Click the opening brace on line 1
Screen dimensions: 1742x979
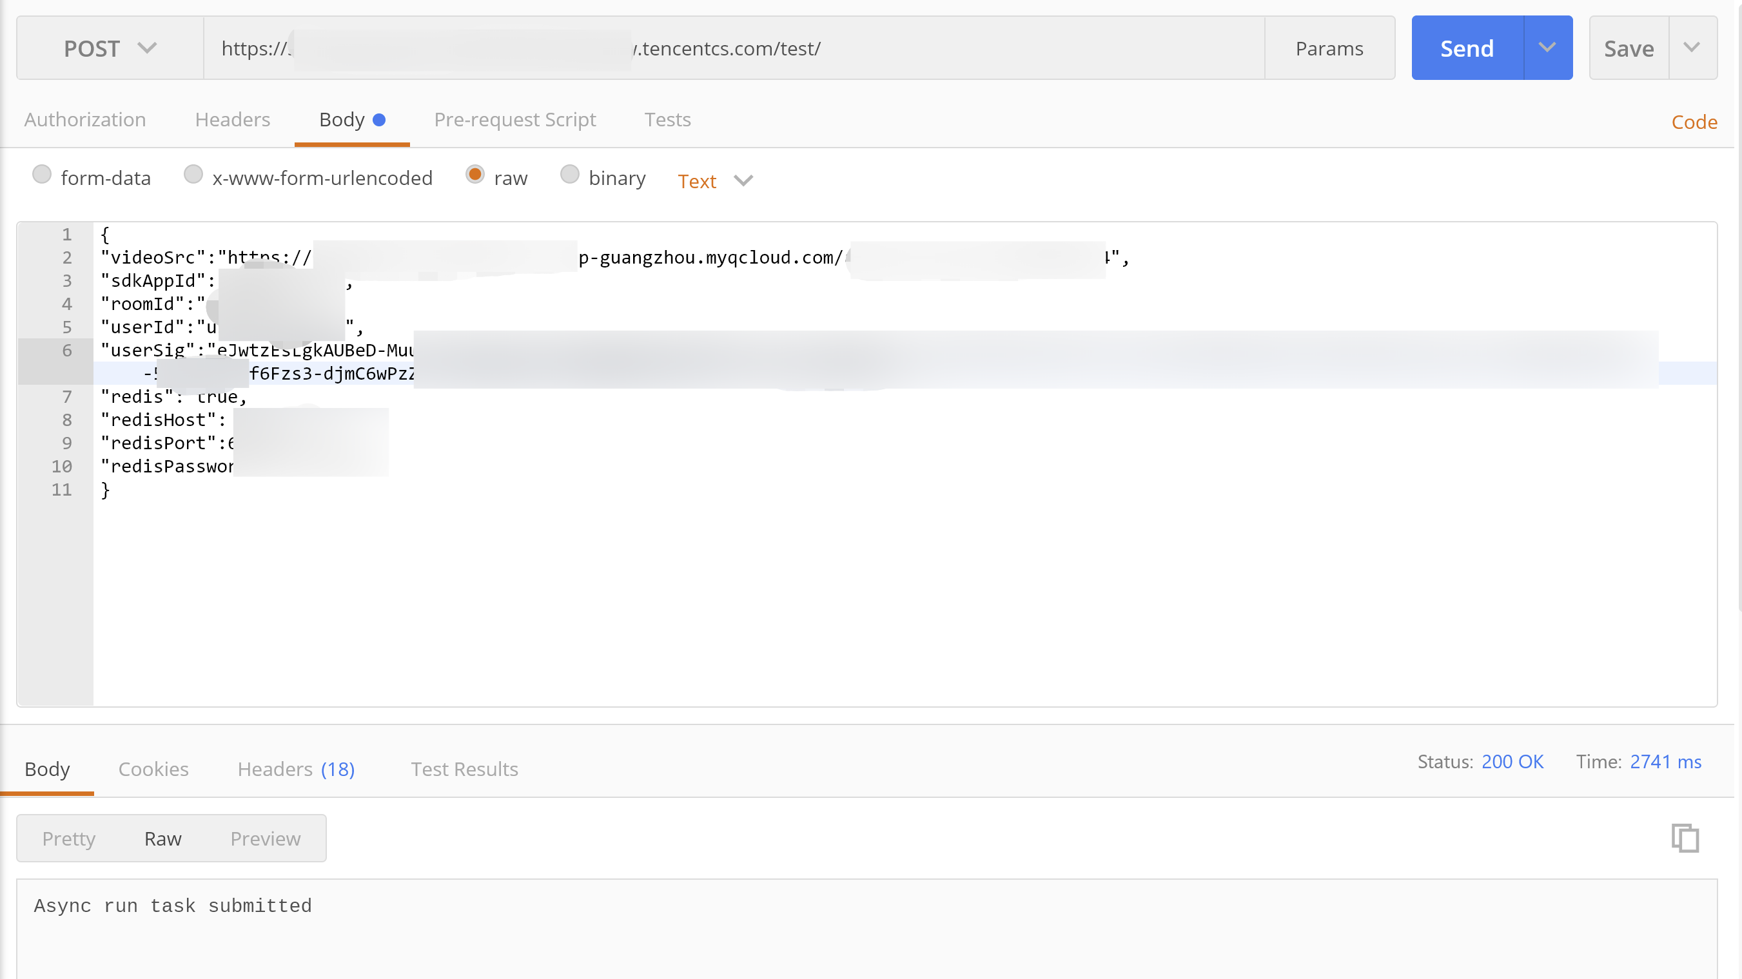(x=105, y=235)
